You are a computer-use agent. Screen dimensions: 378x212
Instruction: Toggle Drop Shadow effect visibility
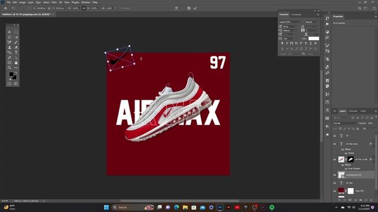tap(346, 169)
